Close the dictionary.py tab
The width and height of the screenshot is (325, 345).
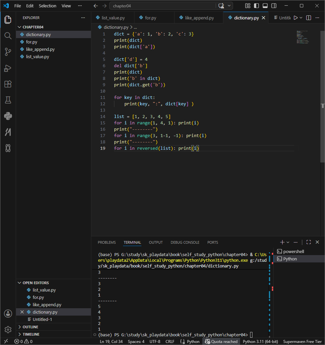[x=263, y=18]
